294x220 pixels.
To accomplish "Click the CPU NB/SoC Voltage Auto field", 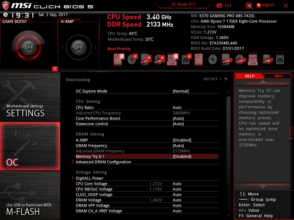I will [x=177, y=189].
